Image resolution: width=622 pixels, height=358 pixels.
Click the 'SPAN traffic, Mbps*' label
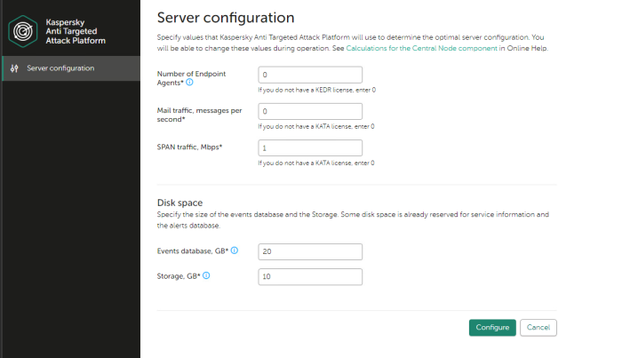(189, 147)
